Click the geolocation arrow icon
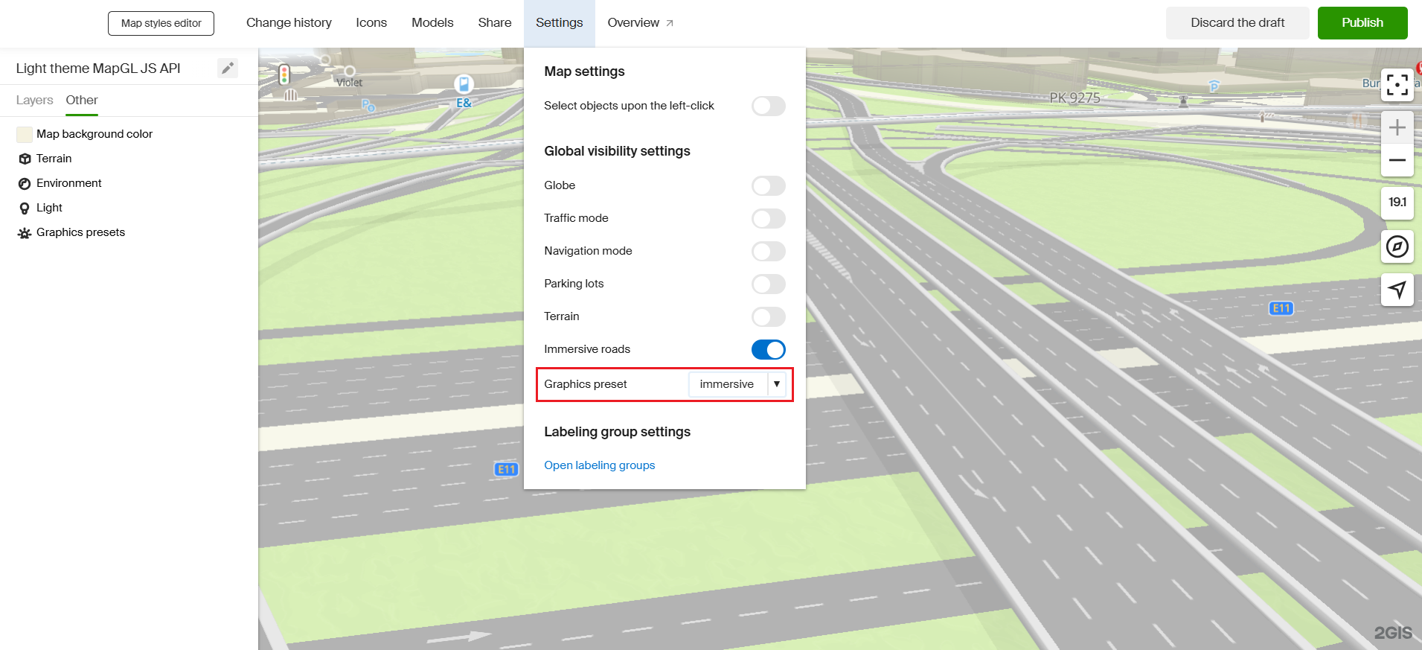The image size is (1422, 650). [x=1397, y=289]
